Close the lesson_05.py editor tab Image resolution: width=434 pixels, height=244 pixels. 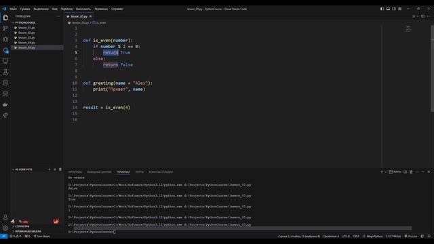pos(90,16)
